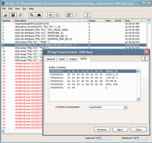Save the capture using the floppy disk icon
The image size is (152, 143).
tap(13, 15)
